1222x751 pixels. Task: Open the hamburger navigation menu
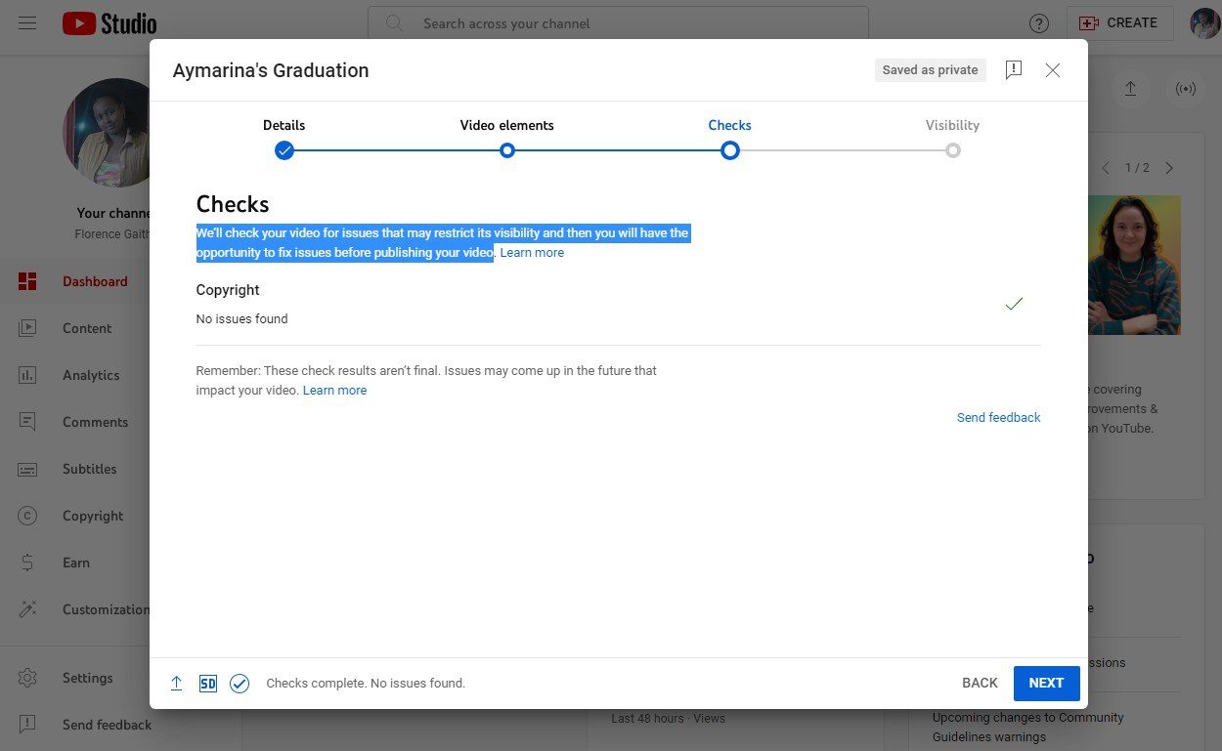coord(27,23)
